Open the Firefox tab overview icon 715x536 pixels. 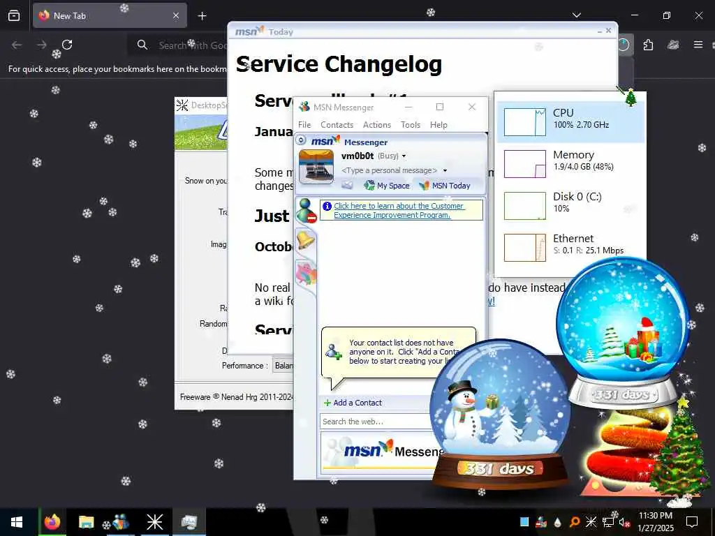[x=14, y=16]
